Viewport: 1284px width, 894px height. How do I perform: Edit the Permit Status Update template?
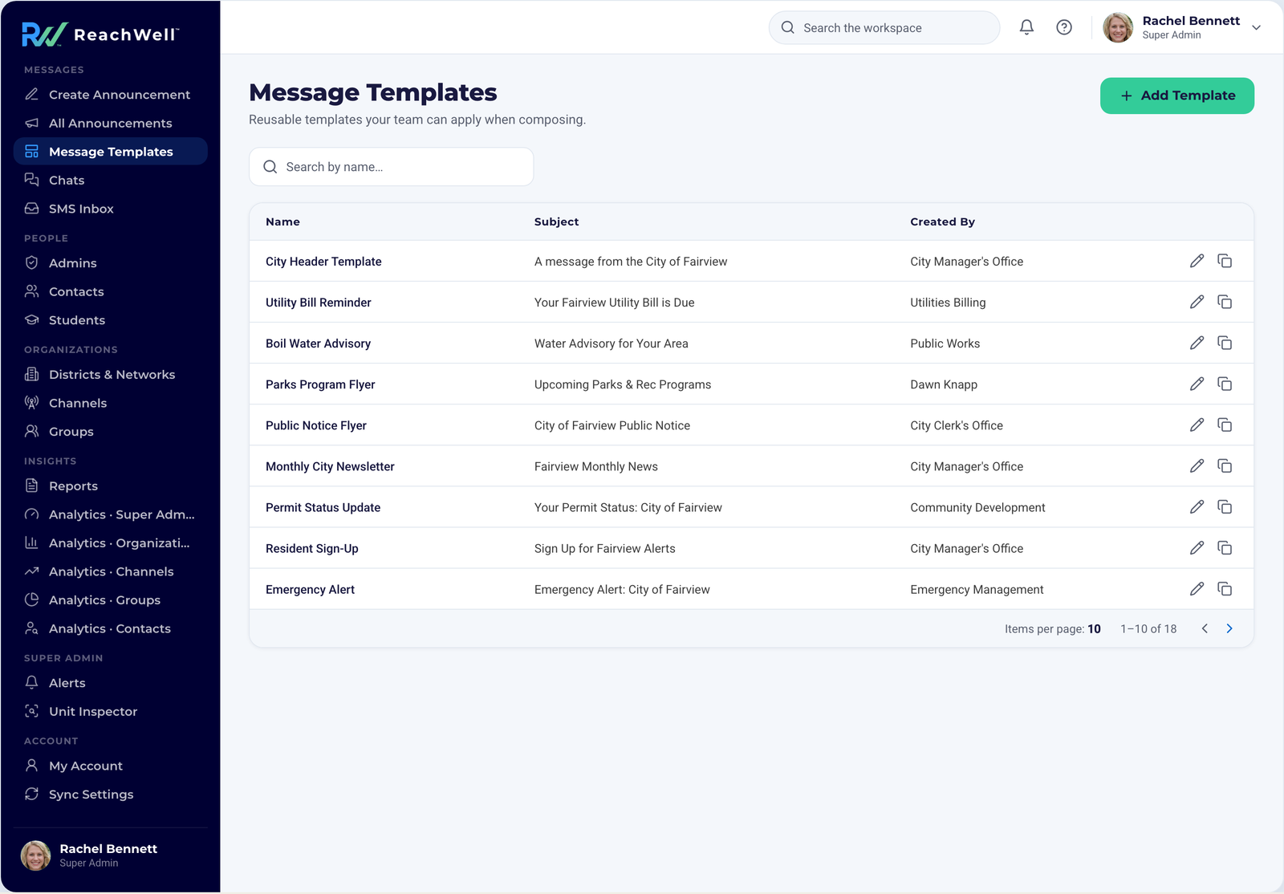click(1197, 506)
